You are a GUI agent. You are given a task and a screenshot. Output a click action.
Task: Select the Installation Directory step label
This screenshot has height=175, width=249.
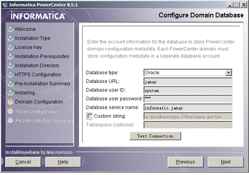point(37,65)
